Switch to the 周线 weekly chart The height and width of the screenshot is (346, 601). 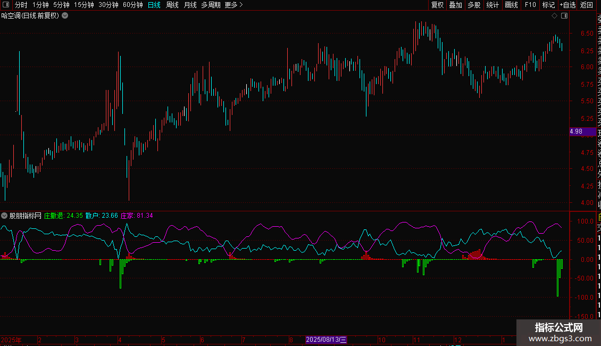(172, 5)
